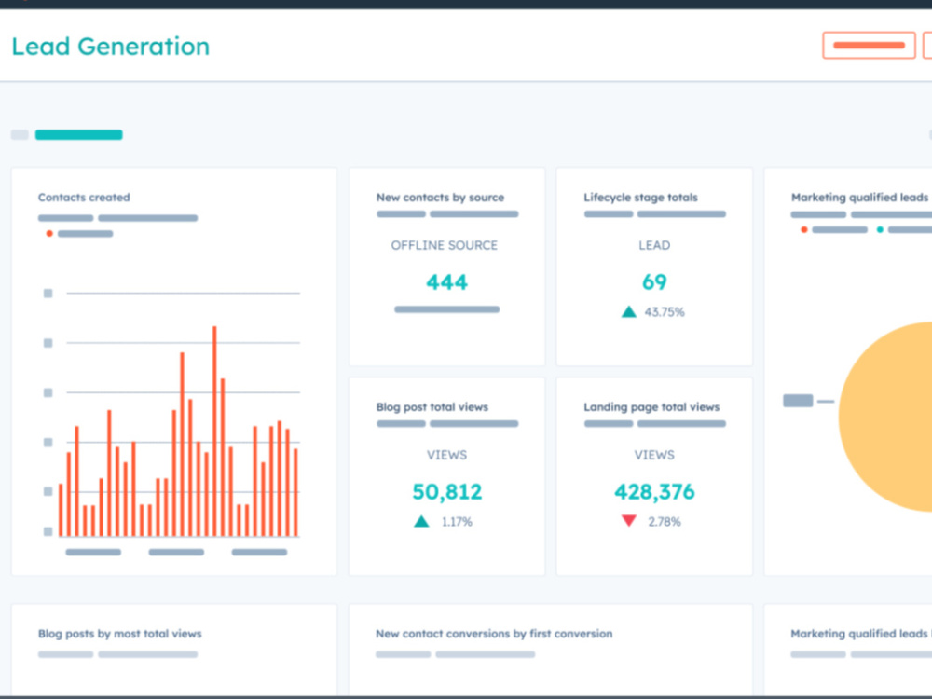Click the tallest bar in Contacts created chart
Viewport: 932px width, 699px height.
214,431
